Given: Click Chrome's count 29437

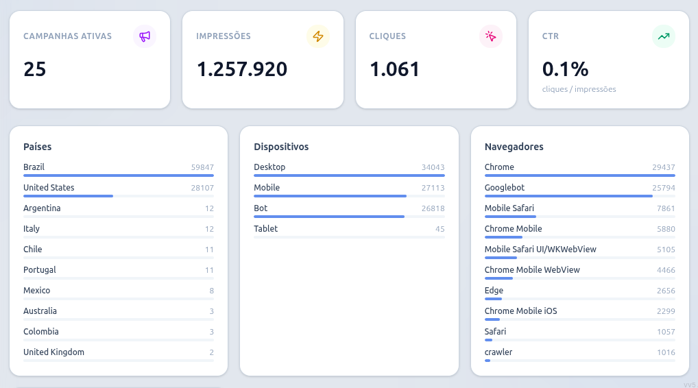Looking at the screenshot, I should (x=664, y=167).
